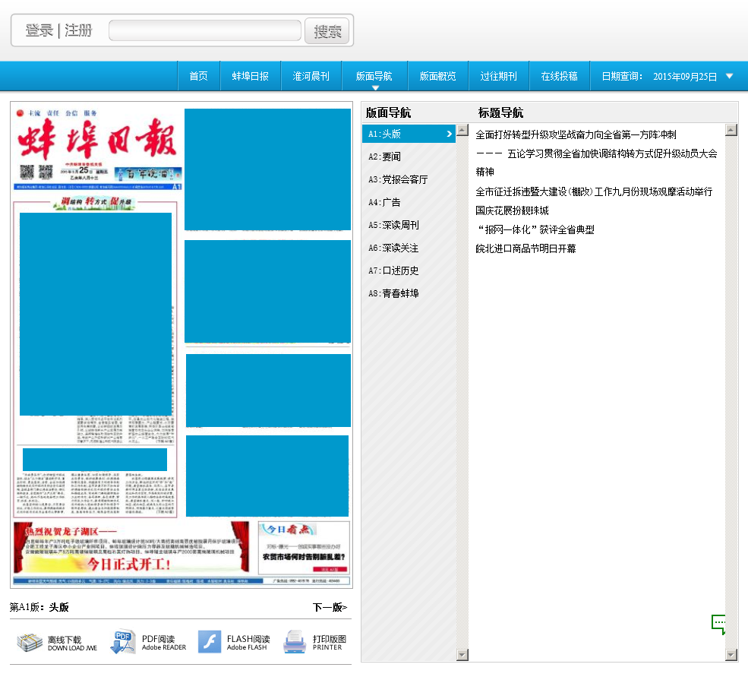
Task: Click page list scrollbar down arrow
Action: pyautogui.click(x=462, y=655)
